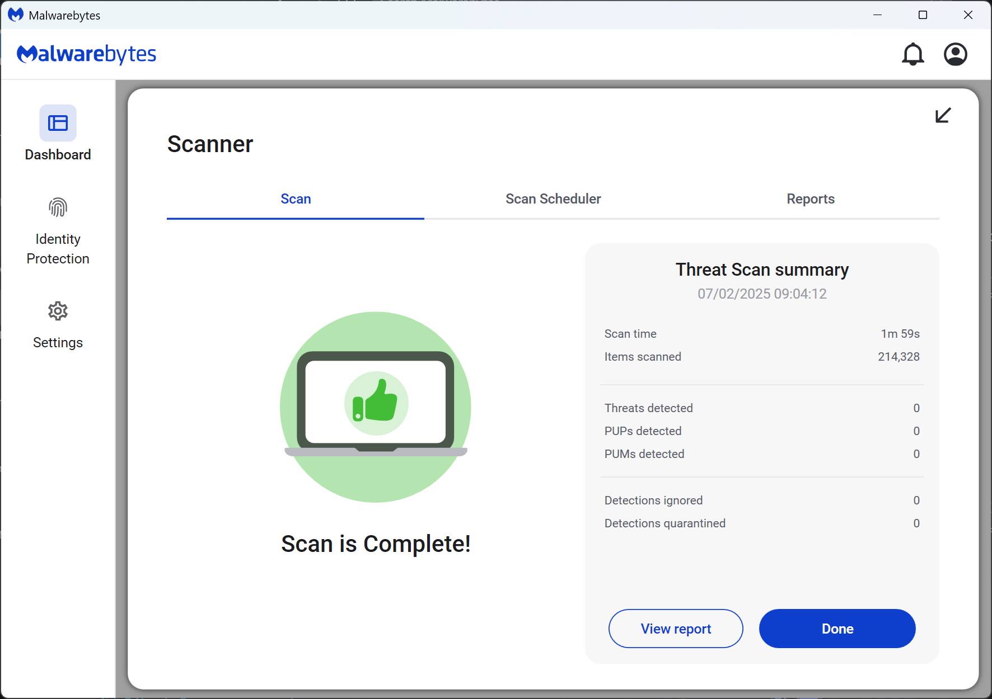
Task: Collapse the Scanner panel with the arrow
Action: coord(942,115)
